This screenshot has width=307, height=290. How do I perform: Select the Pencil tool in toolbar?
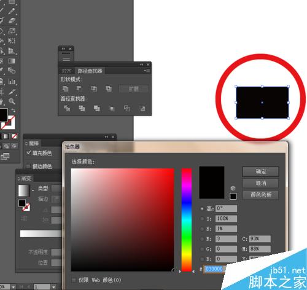(x=12, y=10)
